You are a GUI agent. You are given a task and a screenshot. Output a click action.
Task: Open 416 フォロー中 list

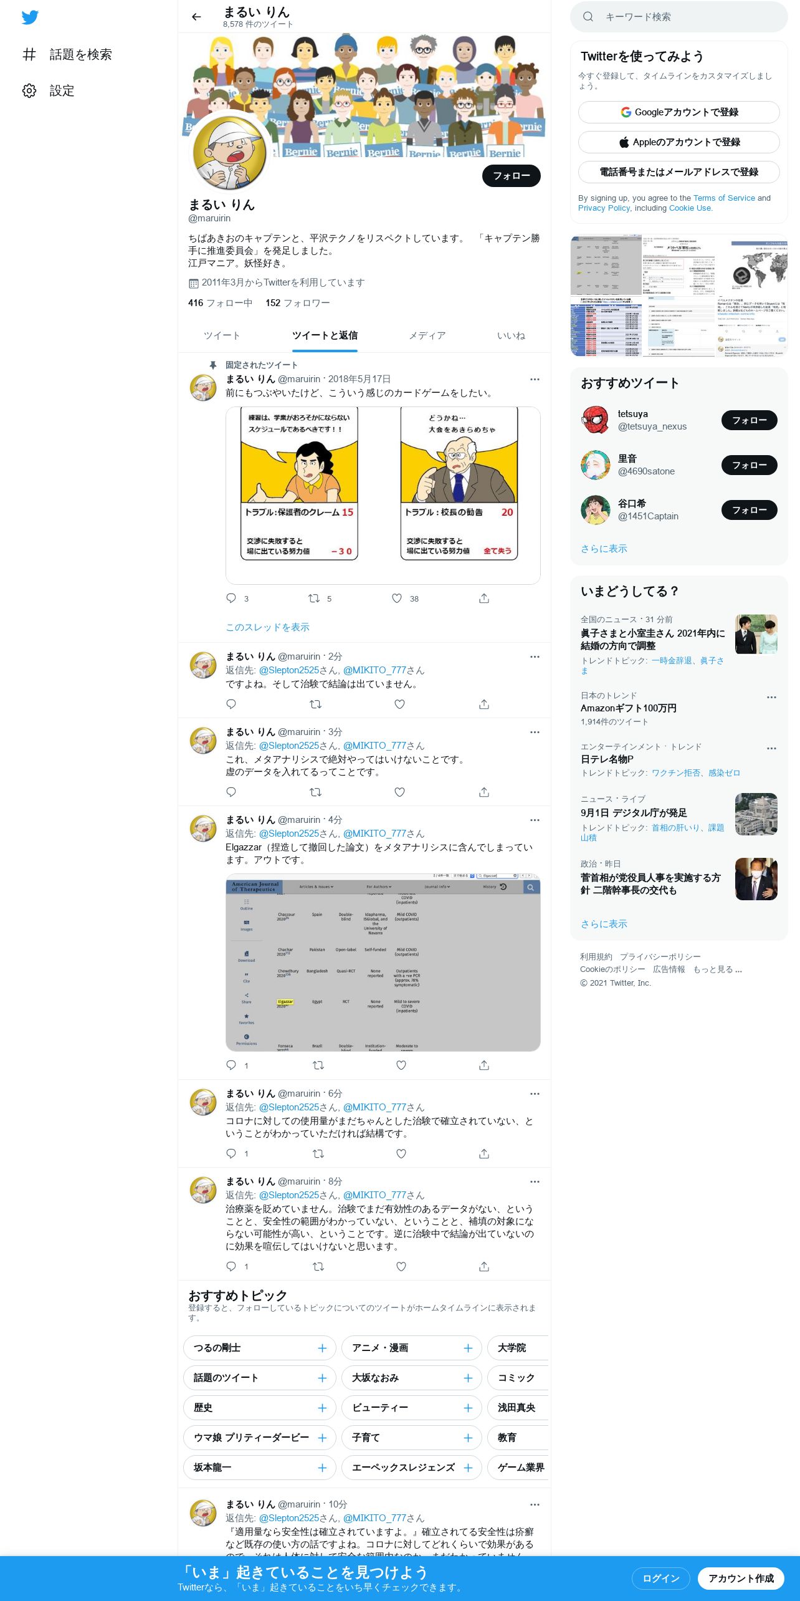coord(220,303)
